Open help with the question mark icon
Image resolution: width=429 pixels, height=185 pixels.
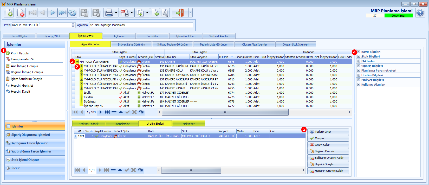420,13
